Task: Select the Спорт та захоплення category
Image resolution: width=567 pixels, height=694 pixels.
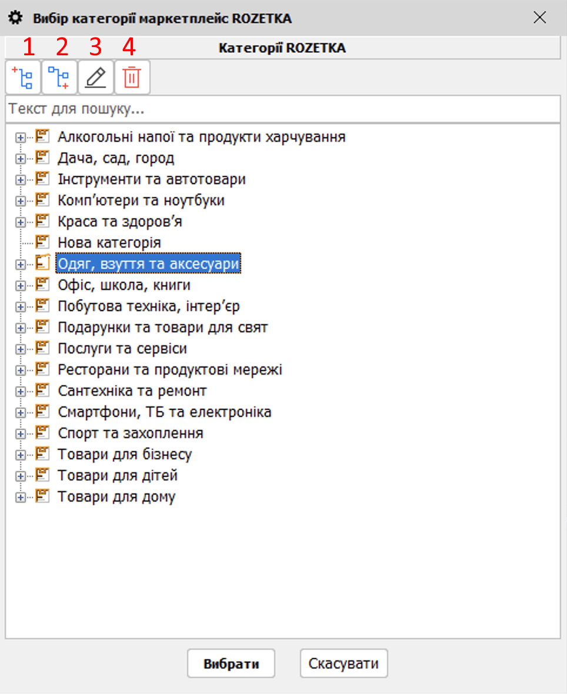Action: pos(131,433)
